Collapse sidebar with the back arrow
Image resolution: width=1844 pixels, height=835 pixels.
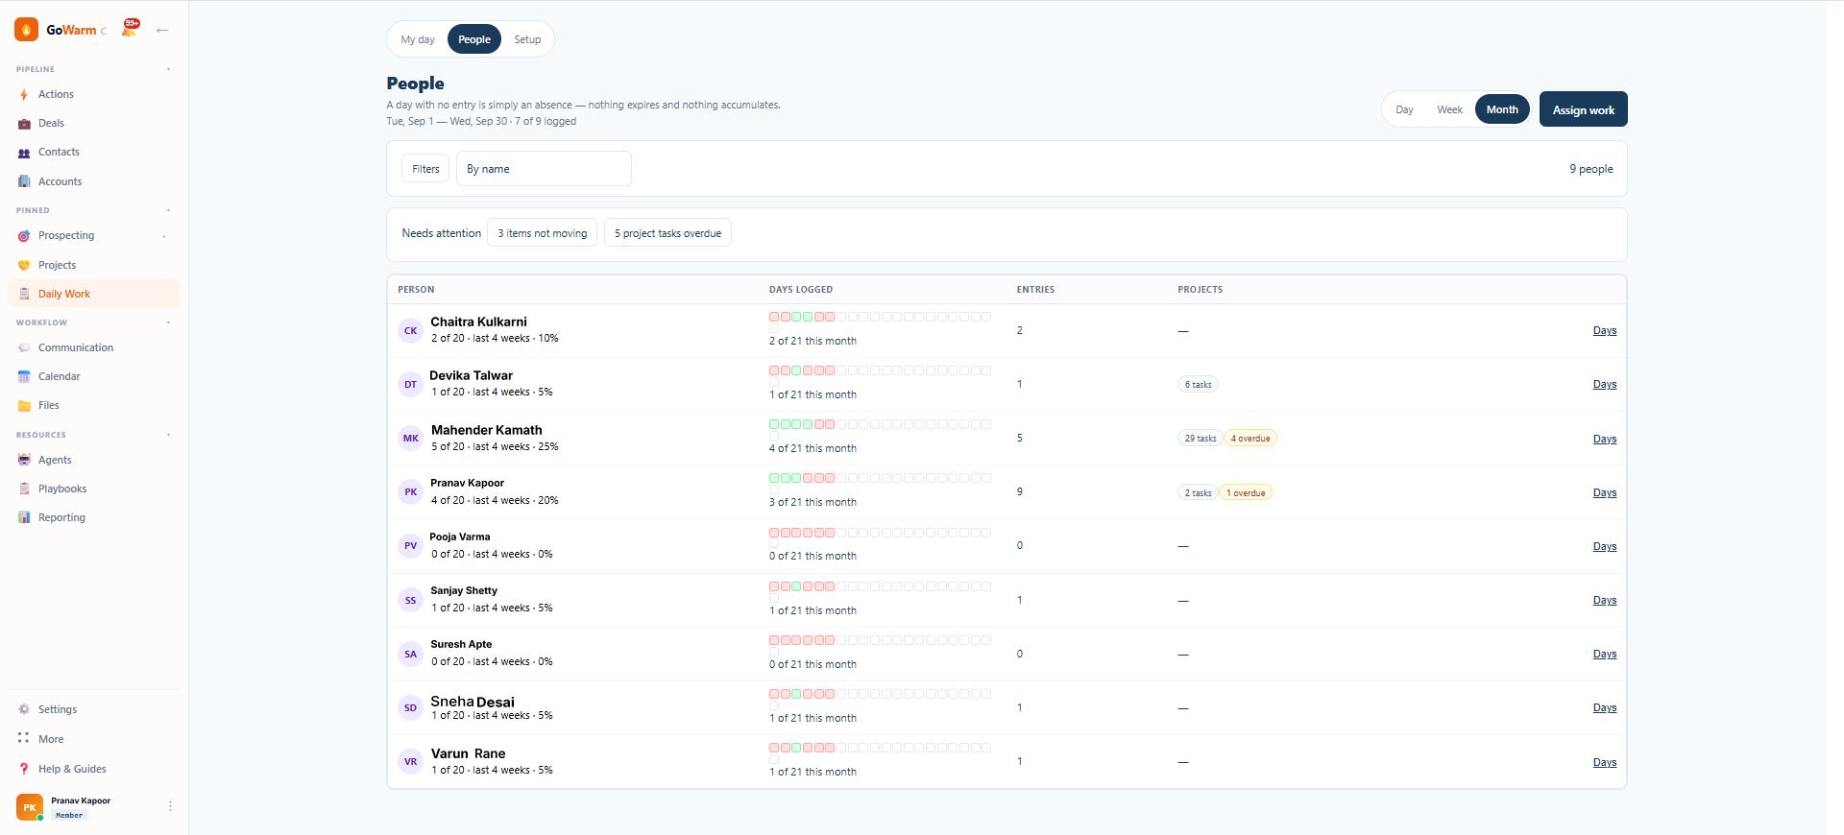pos(162,30)
